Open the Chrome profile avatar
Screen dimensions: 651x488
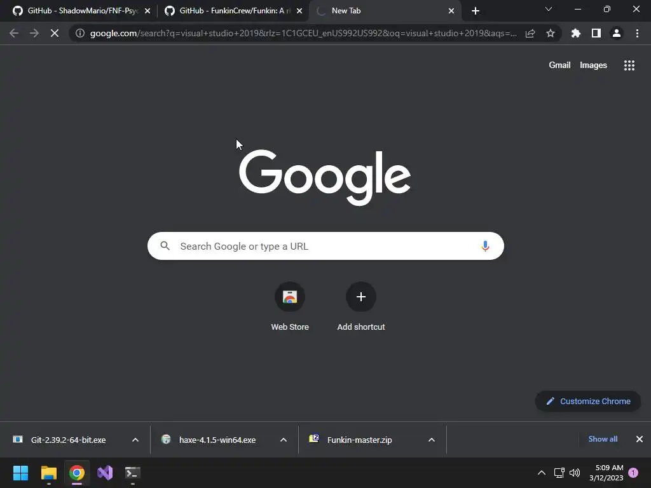617,33
